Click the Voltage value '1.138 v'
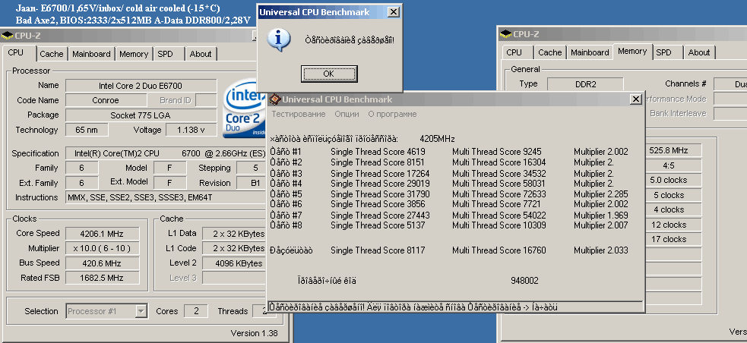The height and width of the screenshot is (343, 747). click(x=191, y=130)
